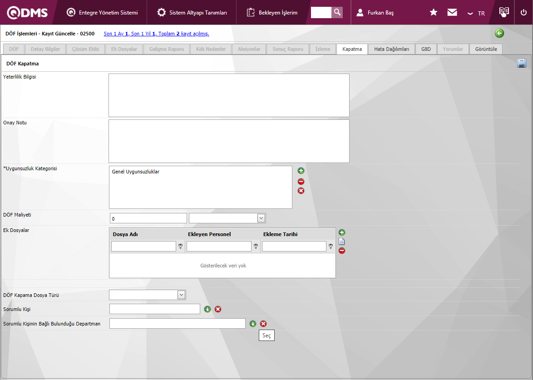Switch to the Aksiyonlar tab

click(249, 49)
